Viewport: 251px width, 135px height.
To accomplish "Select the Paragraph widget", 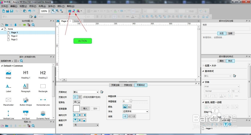I will (26, 88).
